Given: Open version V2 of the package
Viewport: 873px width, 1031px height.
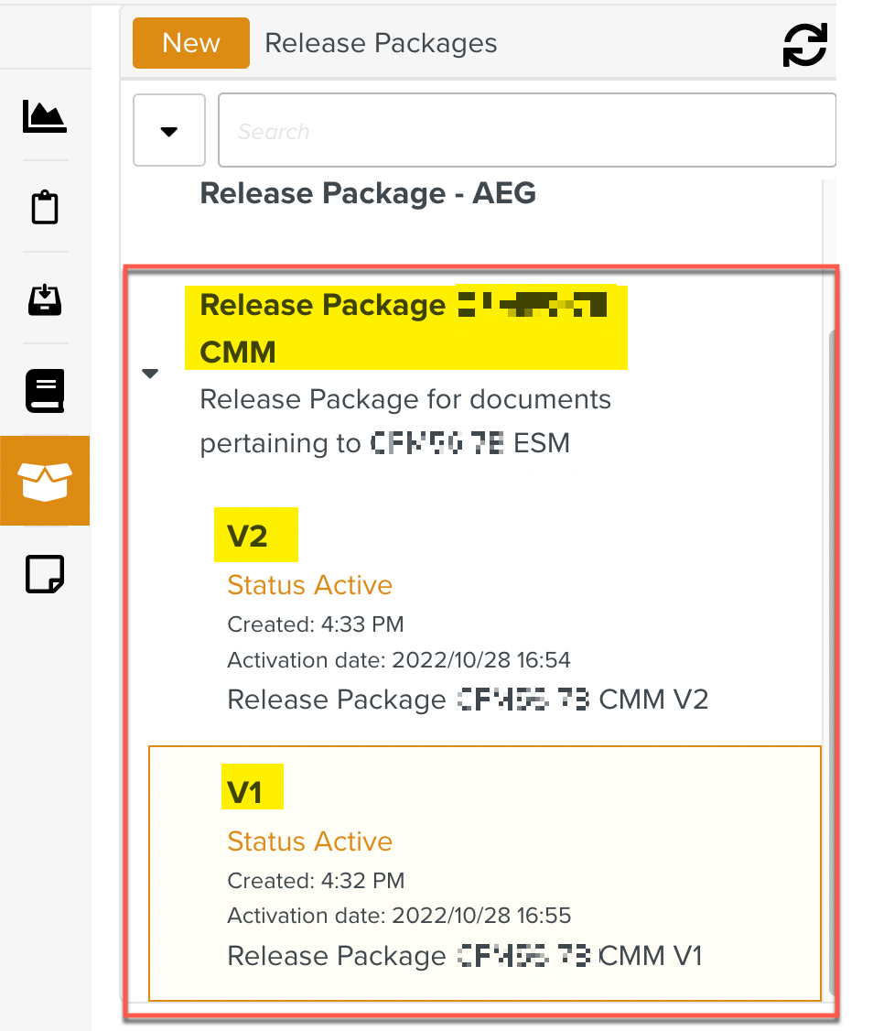Looking at the screenshot, I should click(248, 536).
